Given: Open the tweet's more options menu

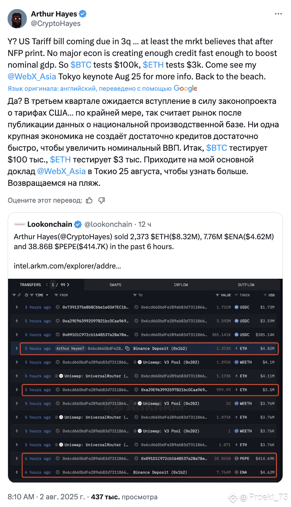Looking at the screenshot, I should pos(278,14).
